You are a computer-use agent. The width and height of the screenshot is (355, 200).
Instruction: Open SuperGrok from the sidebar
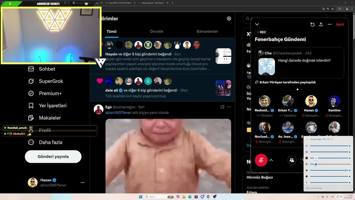coord(45,81)
